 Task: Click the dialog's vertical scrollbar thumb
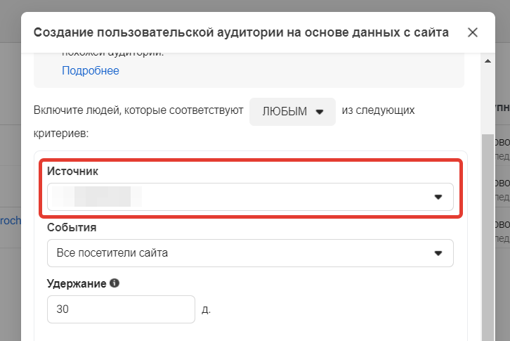pyautogui.click(x=488, y=232)
